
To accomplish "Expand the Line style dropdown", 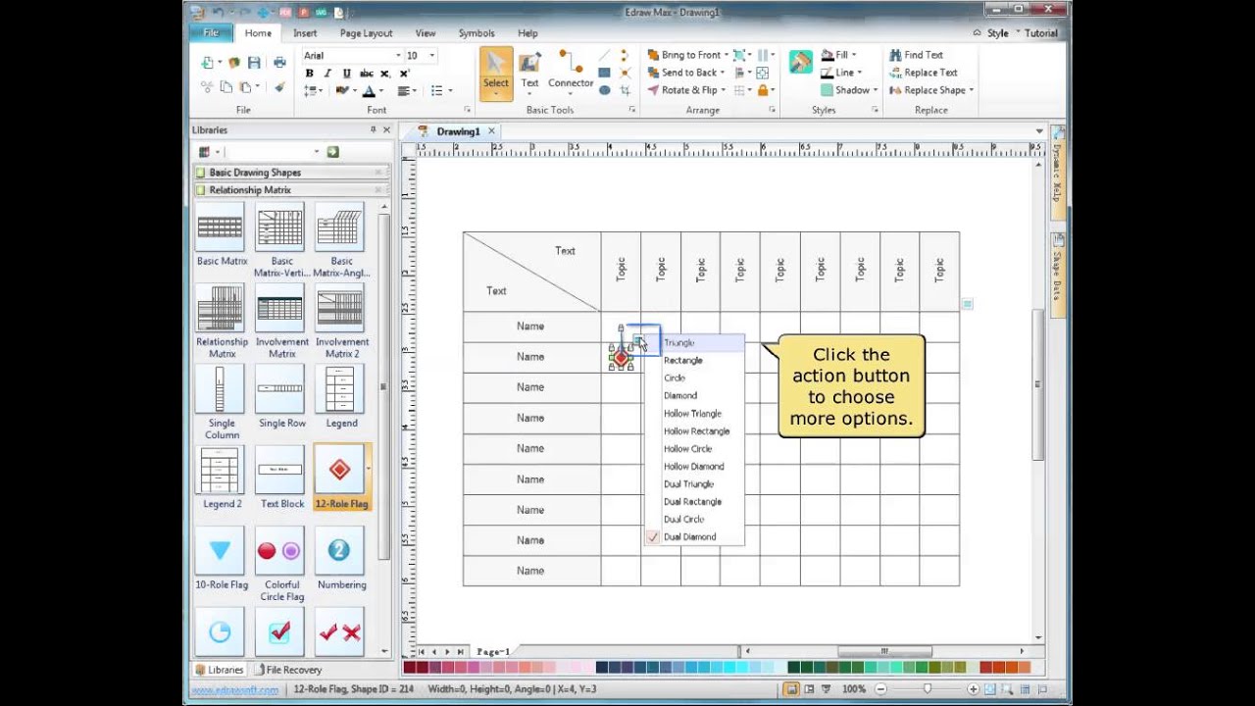I will tap(860, 73).
